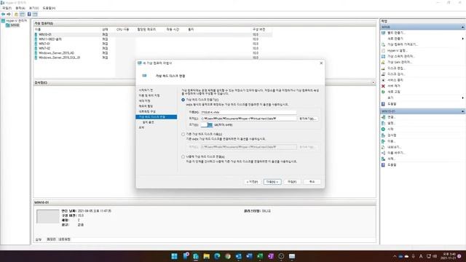Select Hyper-V Manager root tree node

15,21
